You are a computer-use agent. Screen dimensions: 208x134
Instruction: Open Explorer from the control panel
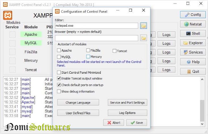tap(193, 43)
